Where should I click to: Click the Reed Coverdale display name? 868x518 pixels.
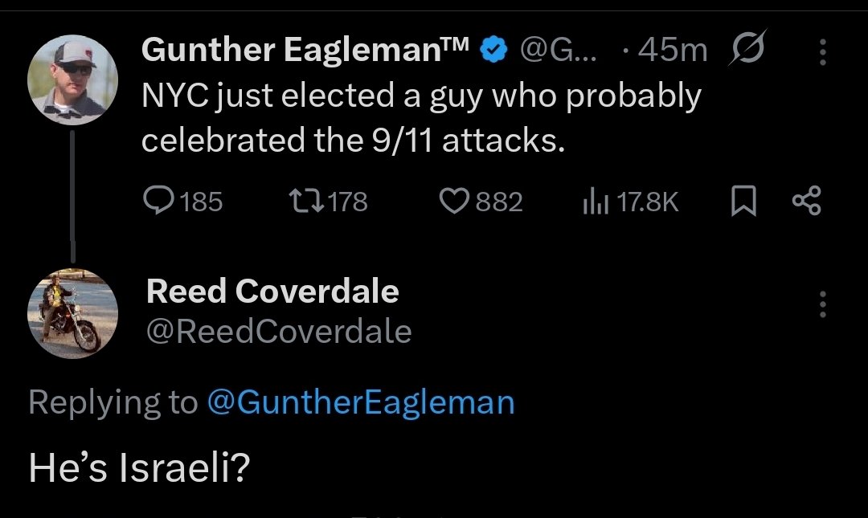coord(272,291)
